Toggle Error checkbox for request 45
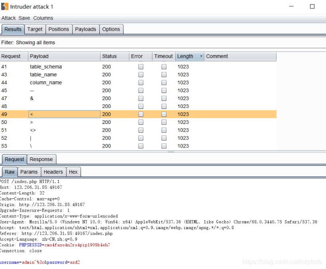Screen dimensions: 326x269 click(x=141, y=90)
